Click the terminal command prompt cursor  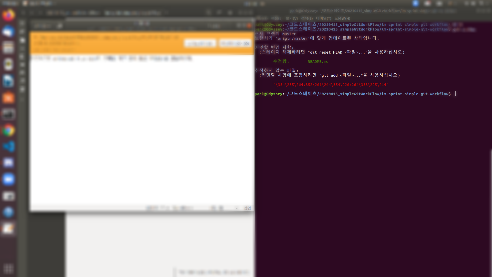click(x=454, y=94)
